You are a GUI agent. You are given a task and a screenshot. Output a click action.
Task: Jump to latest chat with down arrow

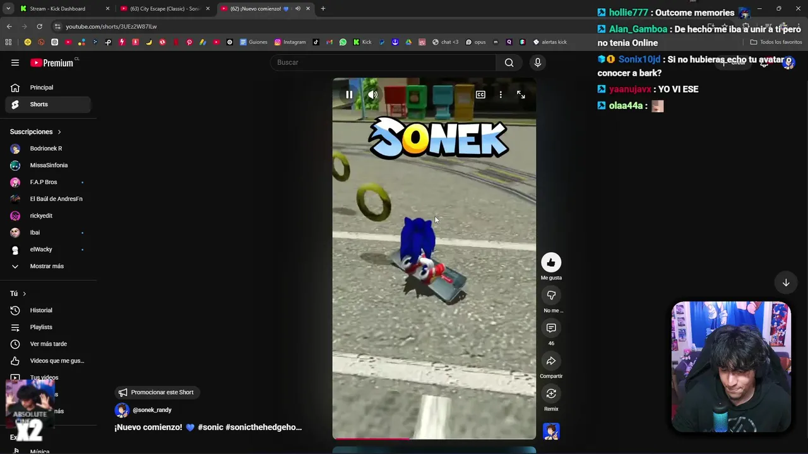click(x=786, y=283)
